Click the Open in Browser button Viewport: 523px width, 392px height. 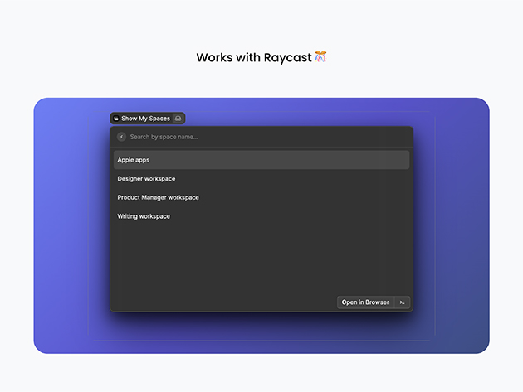pyautogui.click(x=365, y=302)
